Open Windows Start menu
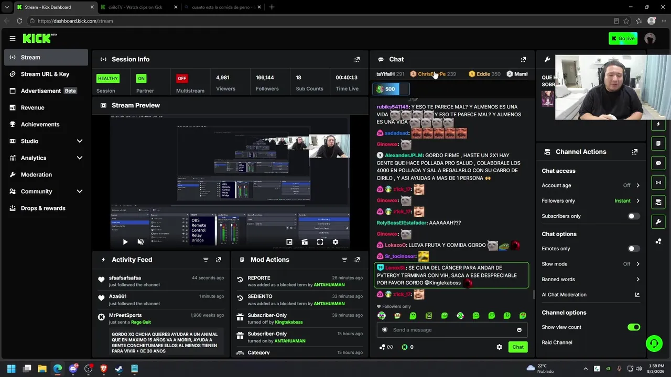Viewport: 671px width, 377px height. [12, 369]
